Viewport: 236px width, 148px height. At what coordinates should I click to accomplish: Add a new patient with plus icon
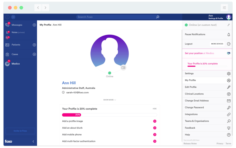pyautogui.click(x=34, y=45)
